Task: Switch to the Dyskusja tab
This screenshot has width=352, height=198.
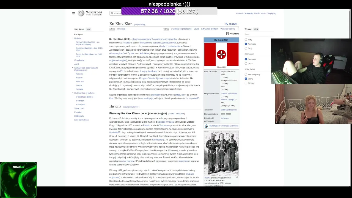Action: click(121, 29)
